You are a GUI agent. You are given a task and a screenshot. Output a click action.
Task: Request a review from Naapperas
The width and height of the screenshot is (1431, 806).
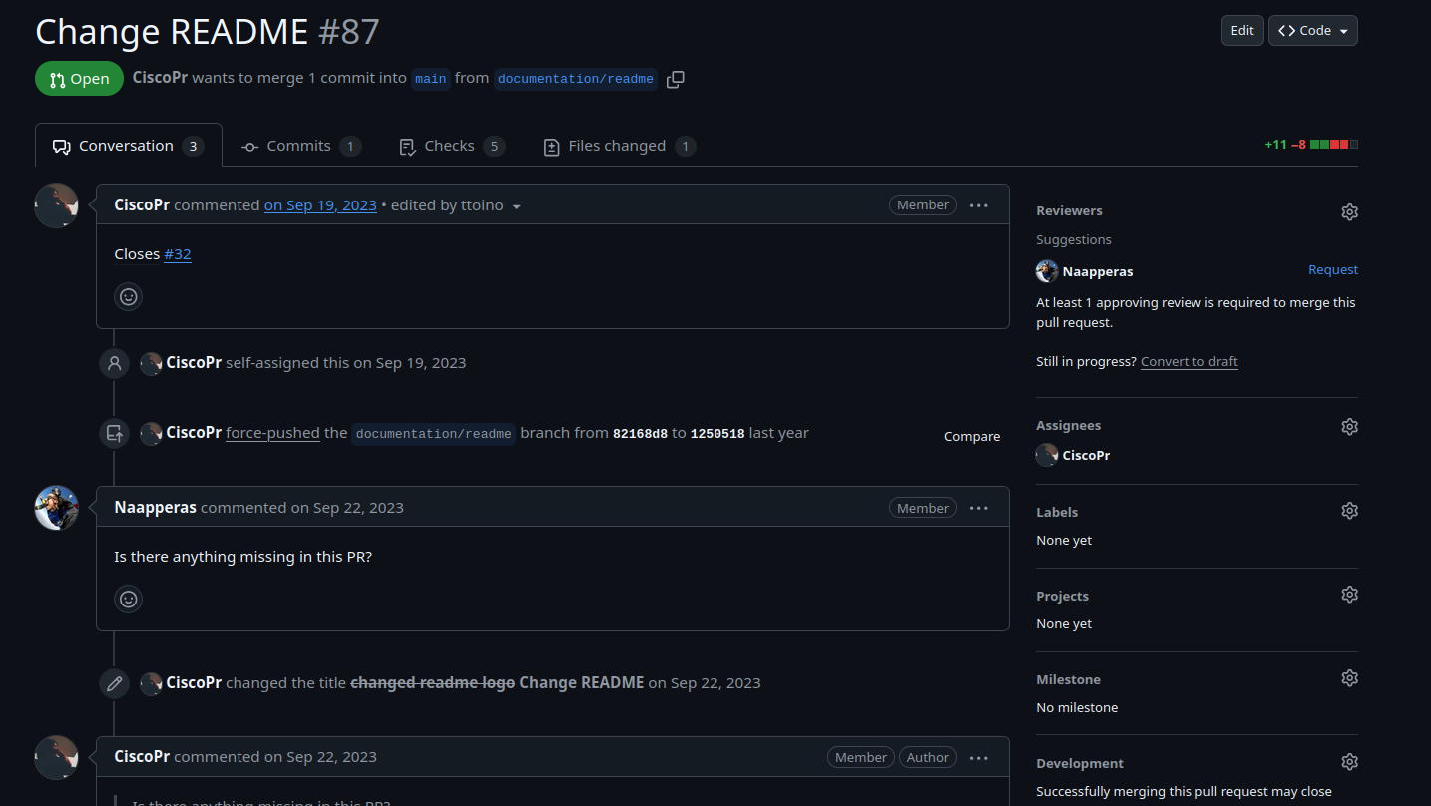click(x=1333, y=270)
